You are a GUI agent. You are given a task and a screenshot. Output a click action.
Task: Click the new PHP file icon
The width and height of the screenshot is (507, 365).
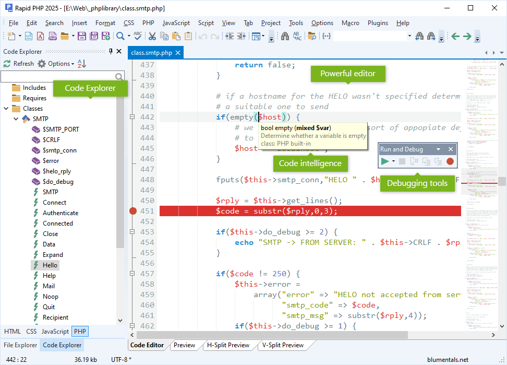coord(53,36)
